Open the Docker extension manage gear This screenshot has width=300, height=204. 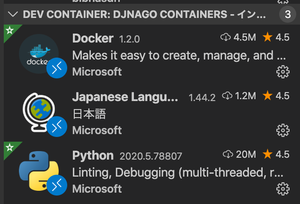click(x=283, y=72)
